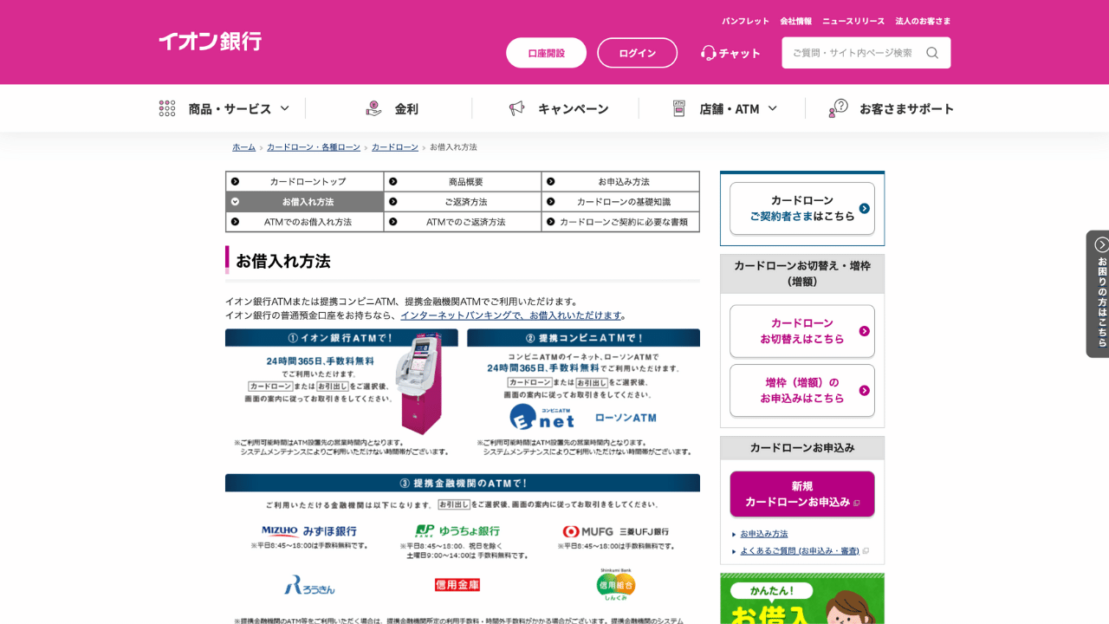1109x624 pixels.
Task: Open the チャット assistant icon
Action: tap(708, 53)
